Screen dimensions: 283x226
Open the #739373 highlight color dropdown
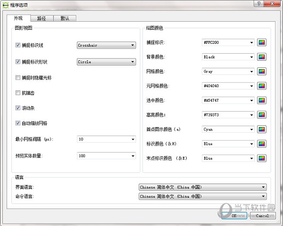(x=228, y=115)
